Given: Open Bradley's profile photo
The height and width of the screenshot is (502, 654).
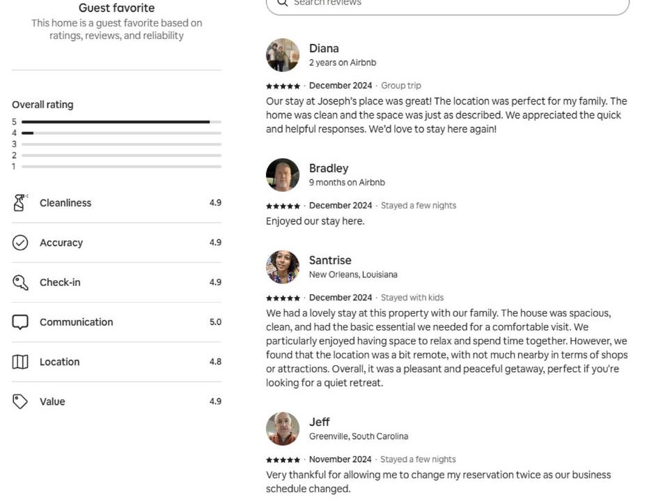Looking at the screenshot, I should (283, 175).
